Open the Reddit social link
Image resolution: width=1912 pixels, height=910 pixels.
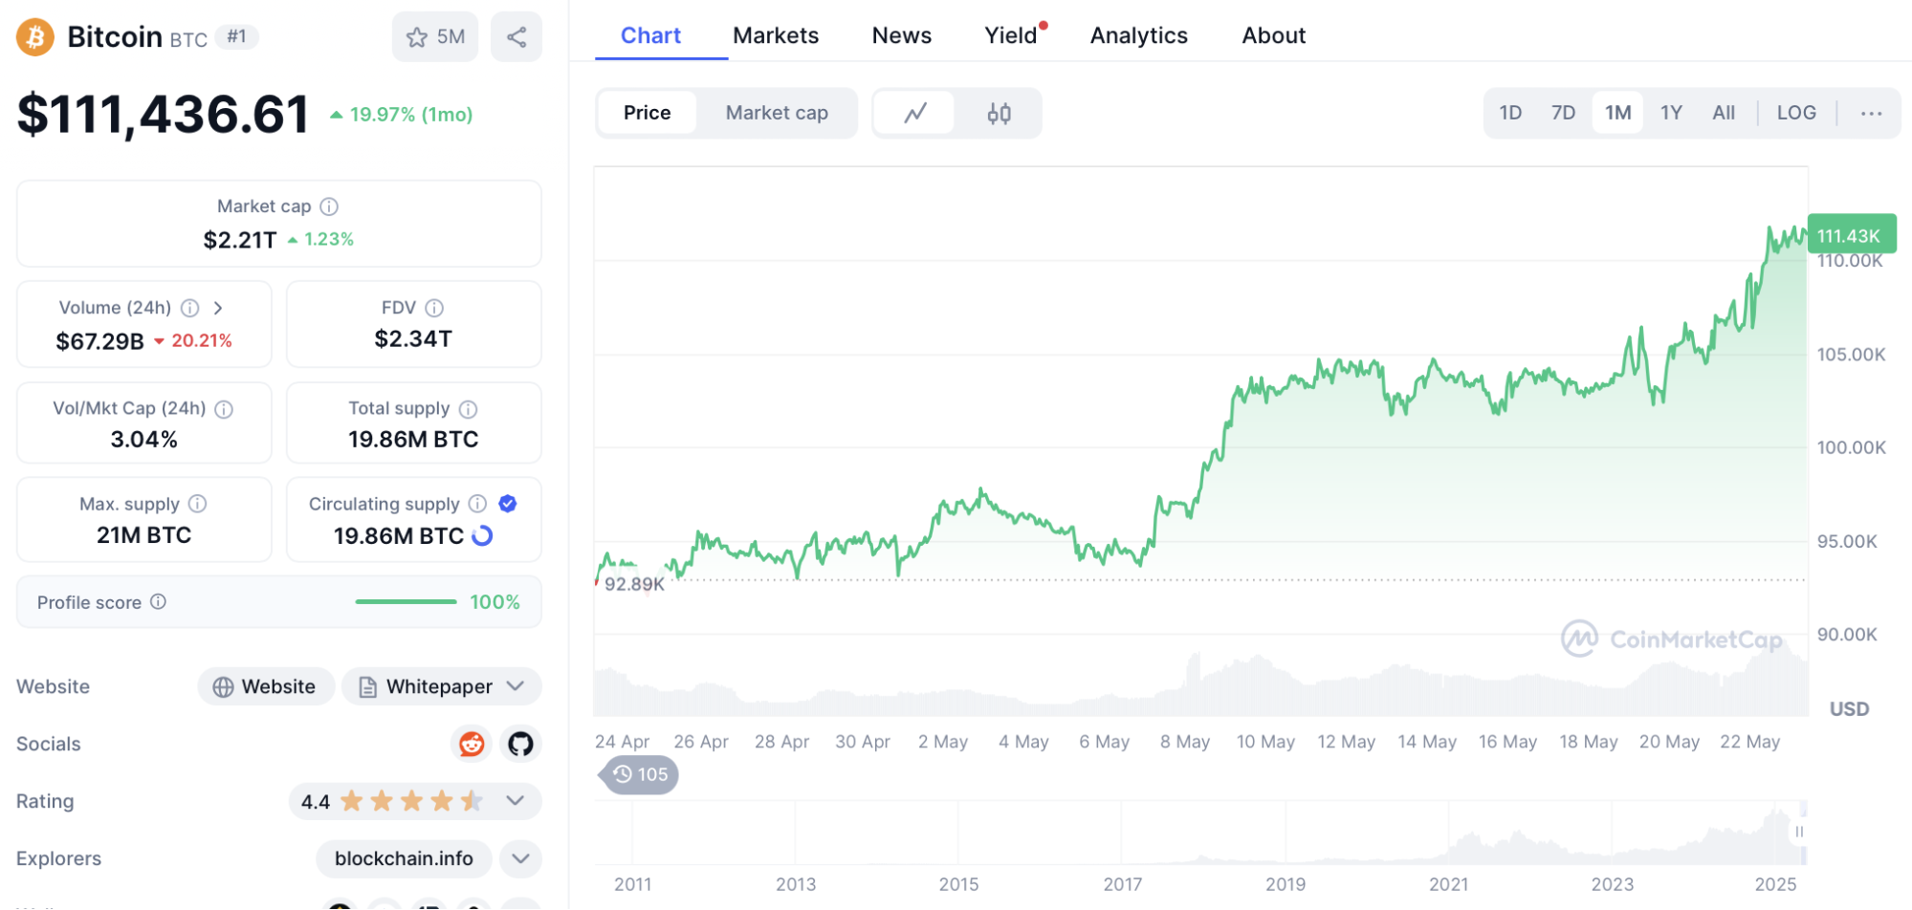(472, 744)
